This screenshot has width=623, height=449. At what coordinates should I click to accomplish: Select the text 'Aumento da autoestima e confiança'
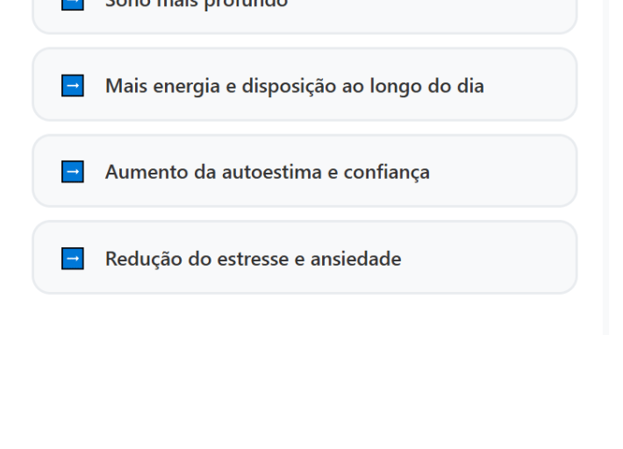click(267, 172)
